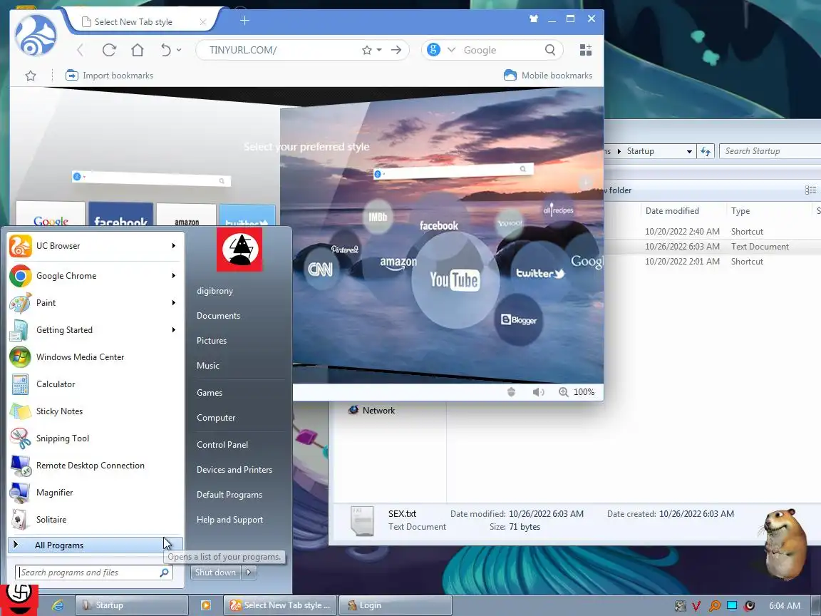
Task: Click the speaker icon in browser status bar
Action: [538, 392]
